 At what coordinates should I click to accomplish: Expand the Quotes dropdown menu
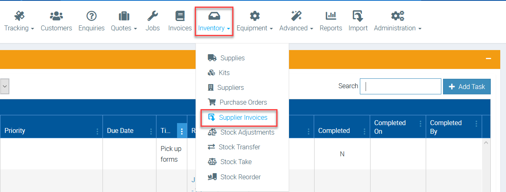pyautogui.click(x=124, y=28)
